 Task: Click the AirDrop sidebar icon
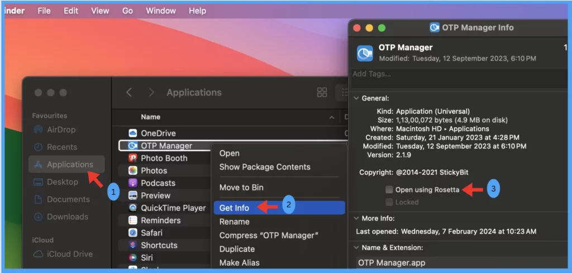pos(38,130)
